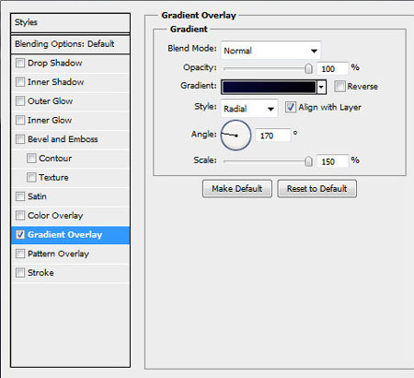The width and height of the screenshot is (414, 378).
Task: Select the Bevel and Emboss label row
Action: (63, 139)
